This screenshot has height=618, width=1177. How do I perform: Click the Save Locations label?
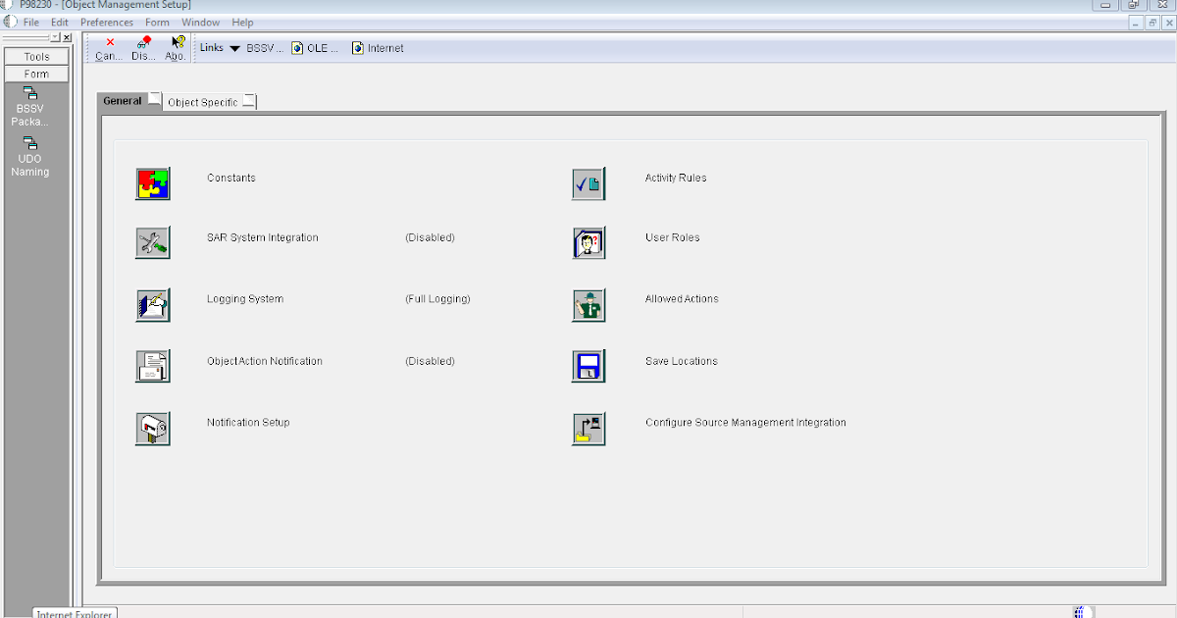point(682,361)
